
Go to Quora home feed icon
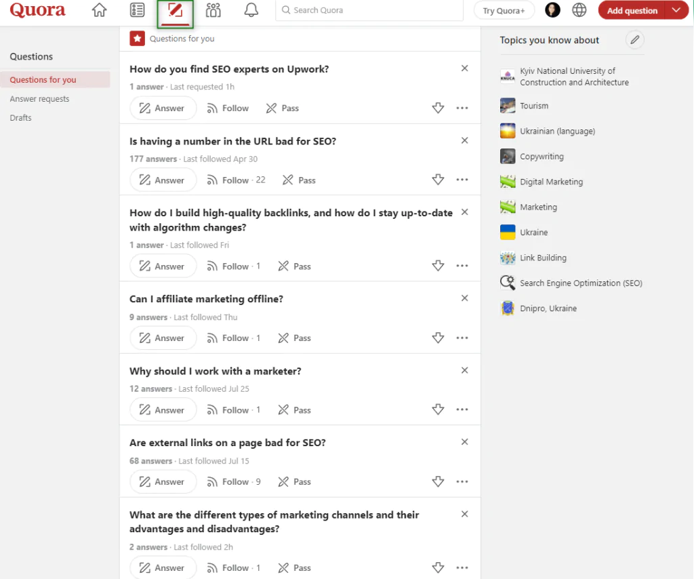(x=100, y=10)
